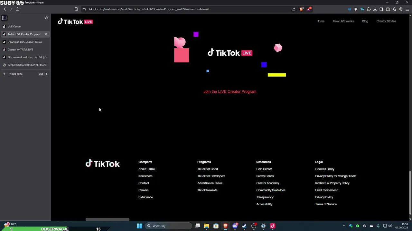The image size is (412, 231).
Task: Click Join the LIVE Creator Program link
Action: 230,91
